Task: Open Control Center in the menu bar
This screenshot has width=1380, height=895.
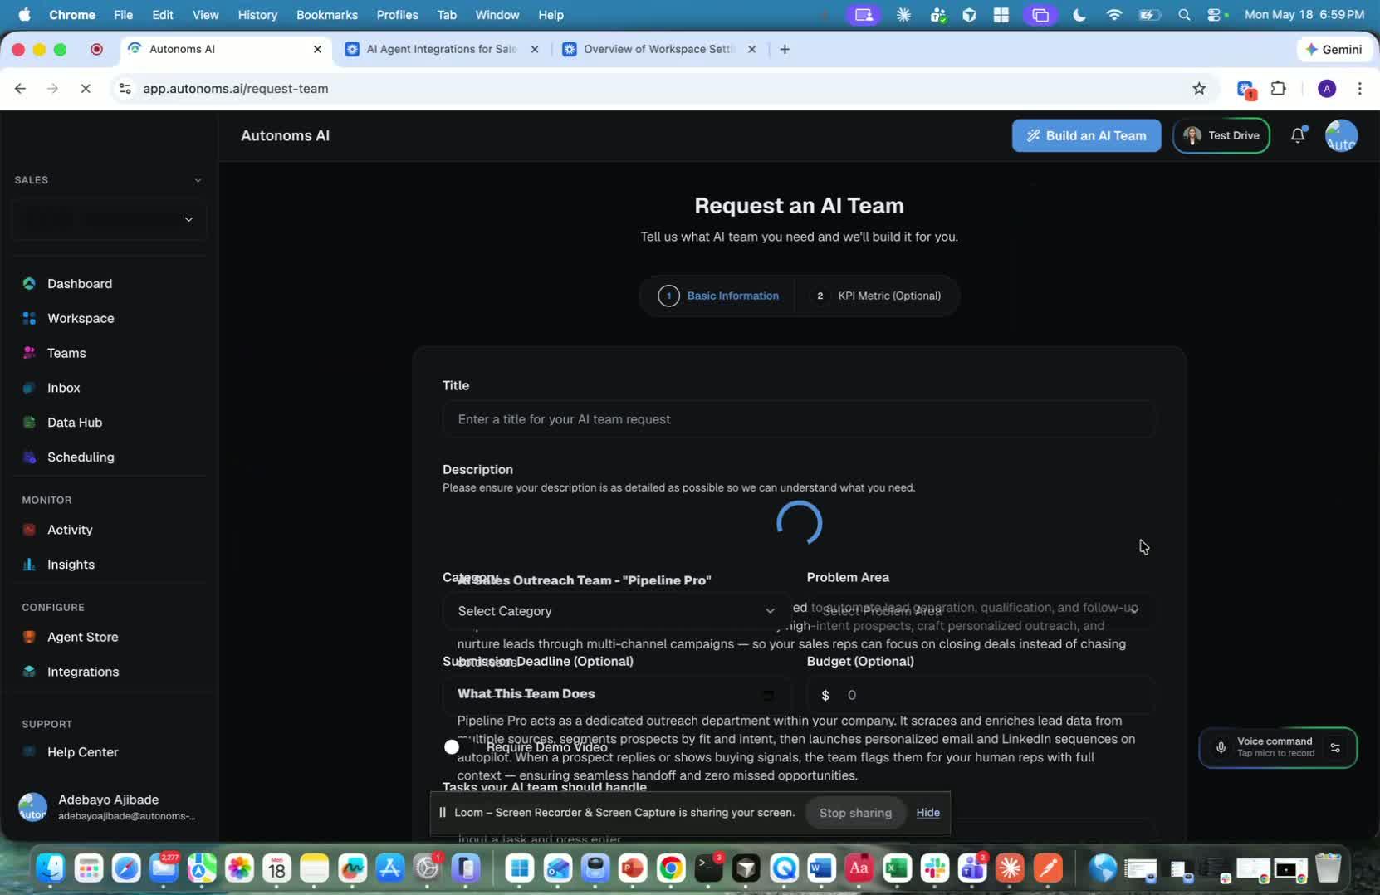Action: click(1215, 15)
